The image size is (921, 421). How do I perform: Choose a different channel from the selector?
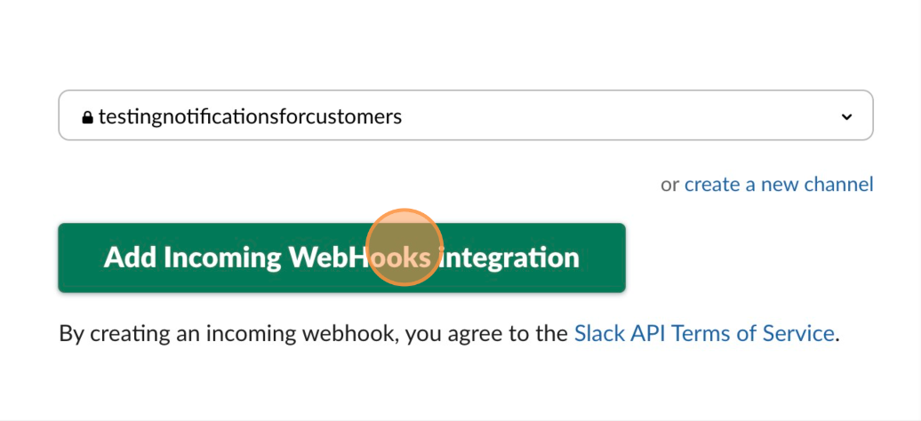click(x=466, y=115)
